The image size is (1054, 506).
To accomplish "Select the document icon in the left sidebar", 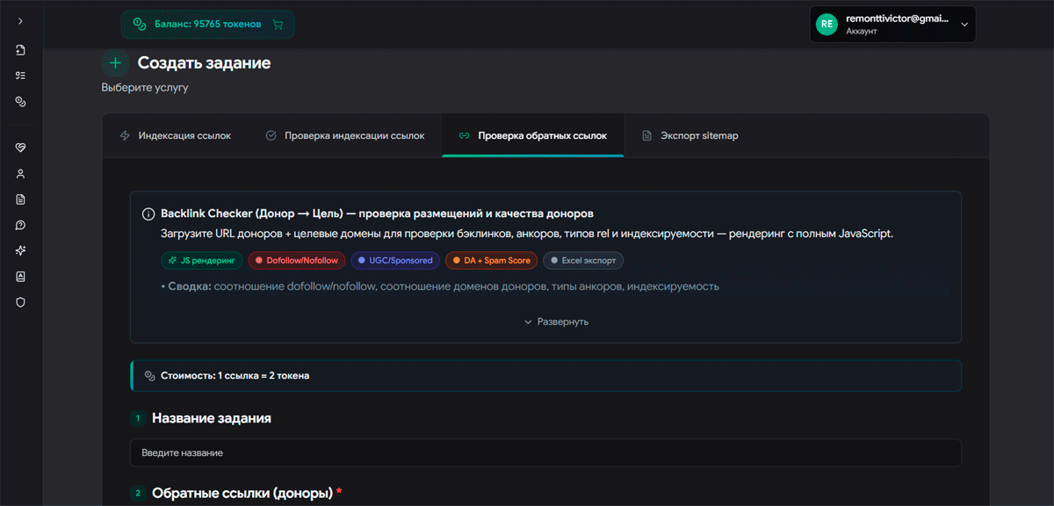I will 21,199.
